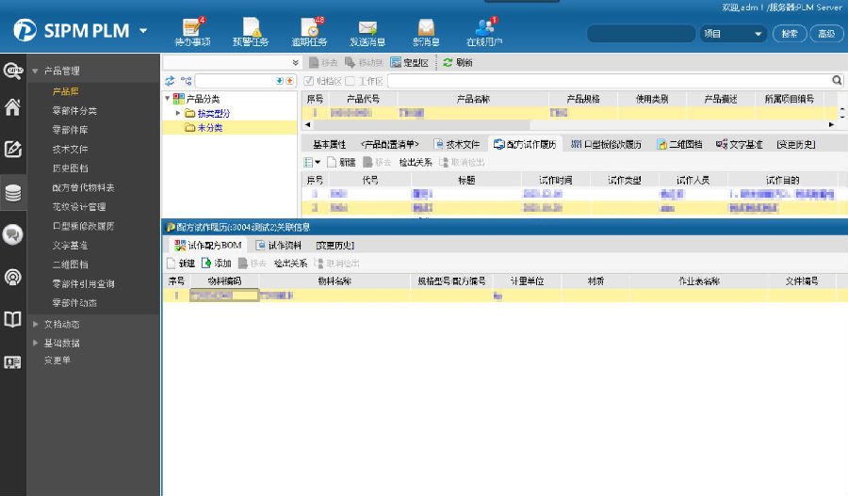Expand the 按类型分 tree node
The image size is (848, 496).
pos(177,114)
